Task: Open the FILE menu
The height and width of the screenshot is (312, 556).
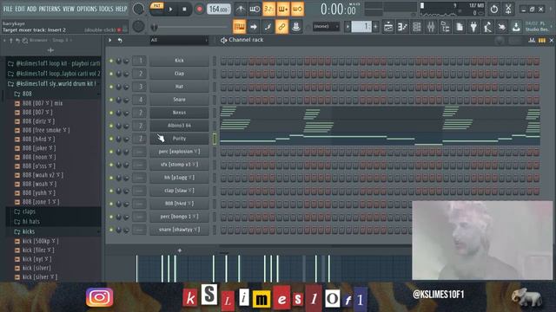Action: coord(8,9)
